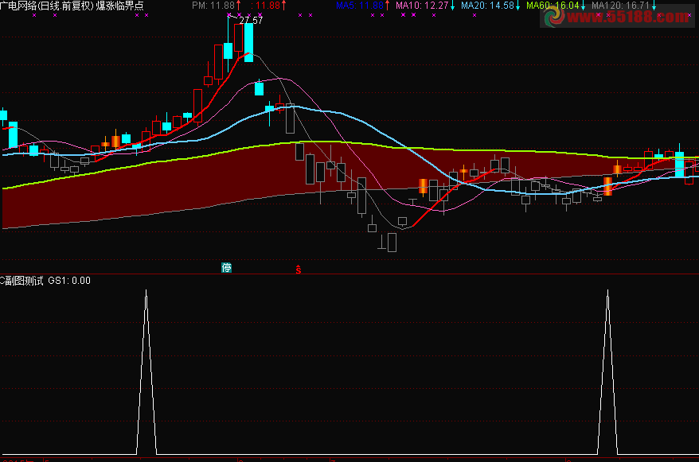
Task: Click the 'MA60: 16.04' label
Action: (553, 6)
